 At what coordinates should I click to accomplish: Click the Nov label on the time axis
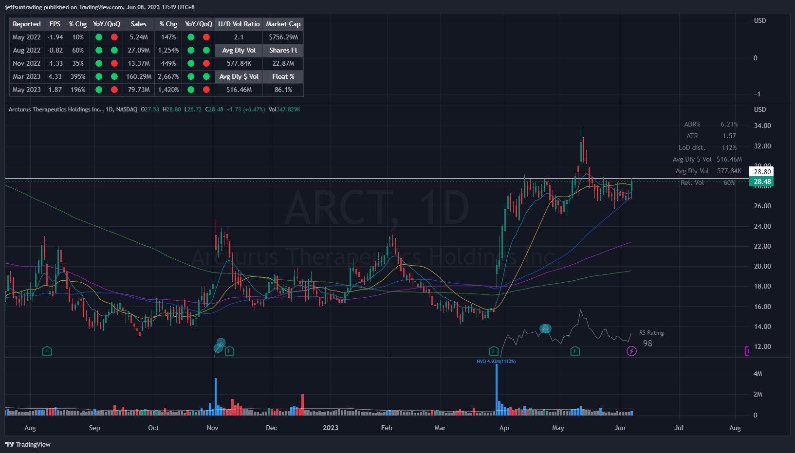pyautogui.click(x=213, y=428)
